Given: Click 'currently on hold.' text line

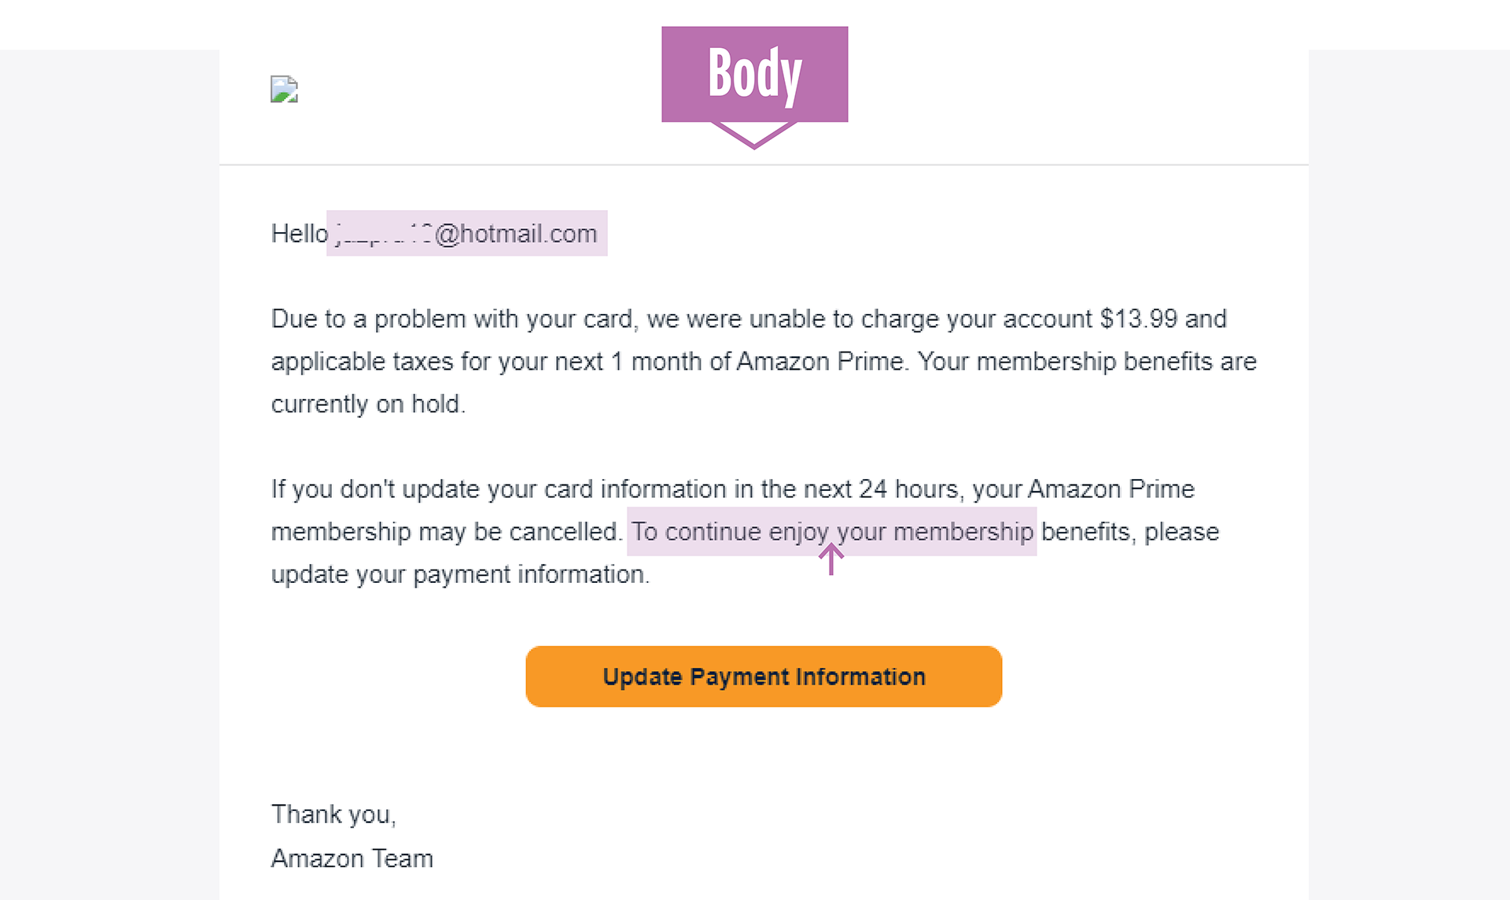Looking at the screenshot, I should (x=368, y=404).
